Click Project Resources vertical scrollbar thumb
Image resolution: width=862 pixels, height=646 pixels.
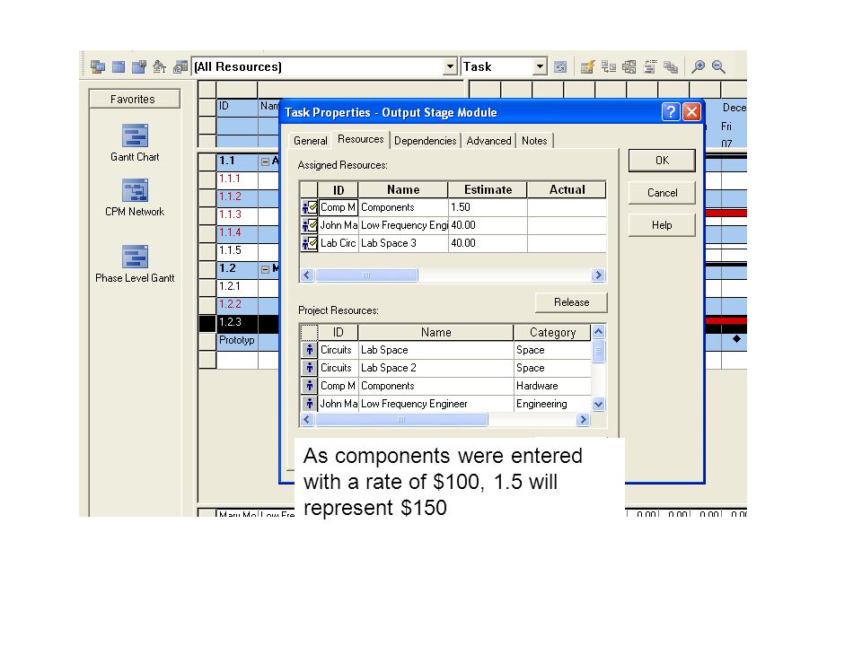coord(599,352)
